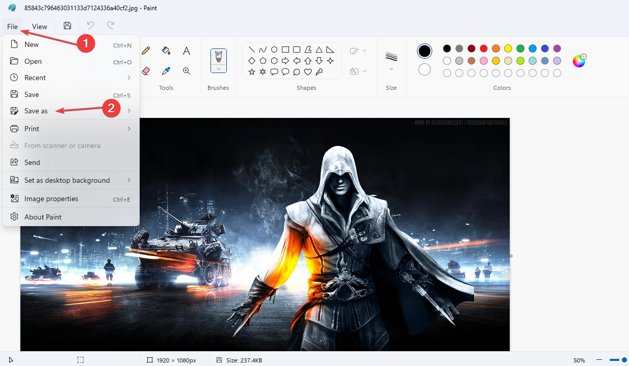Pick the Down arrow shape

click(319, 61)
